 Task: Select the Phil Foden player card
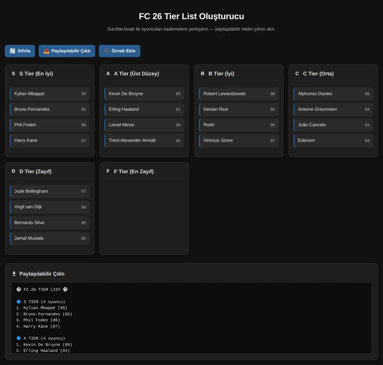tap(50, 125)
